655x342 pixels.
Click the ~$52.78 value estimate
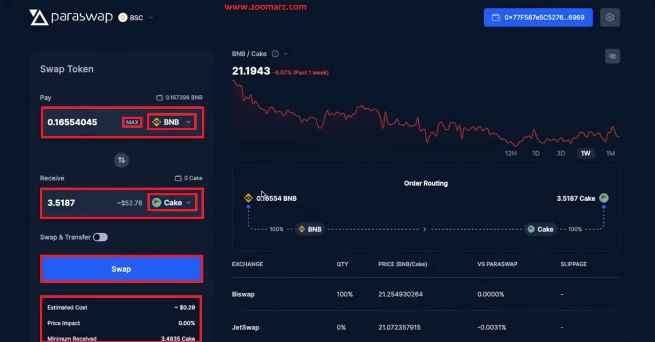(129, 203)
